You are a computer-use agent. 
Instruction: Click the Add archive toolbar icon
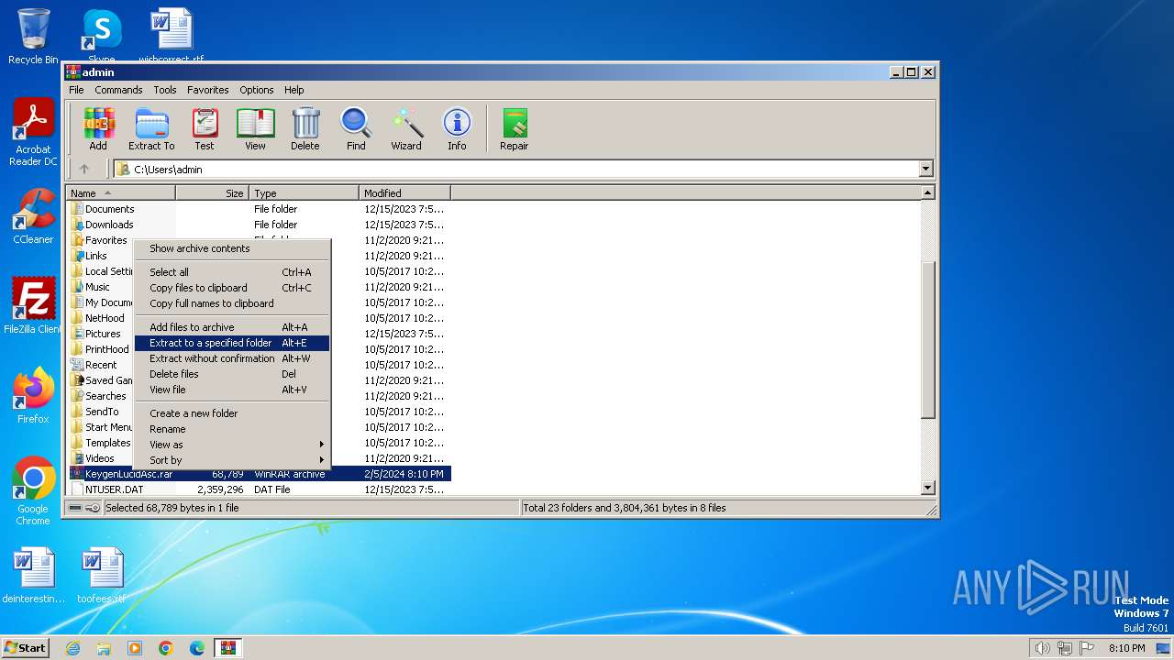coord(98,128)
